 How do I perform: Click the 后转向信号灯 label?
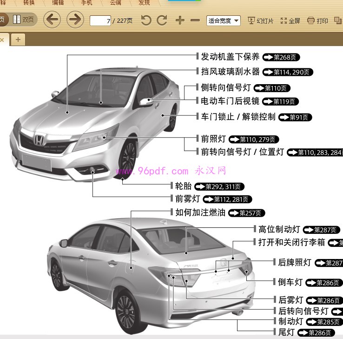coord(303,311)
